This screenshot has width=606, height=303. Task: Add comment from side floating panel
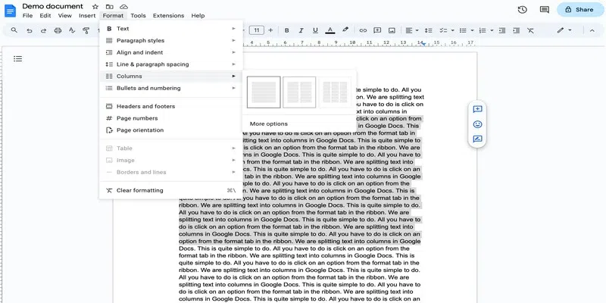(x=478, y=109)
